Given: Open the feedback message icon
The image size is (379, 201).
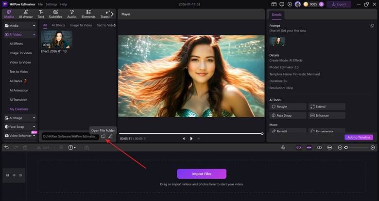Looking at the screenshot, I should 282,4.
